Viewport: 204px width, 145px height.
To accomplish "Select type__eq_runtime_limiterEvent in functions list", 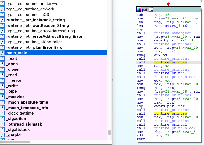I will coord(53,4).
